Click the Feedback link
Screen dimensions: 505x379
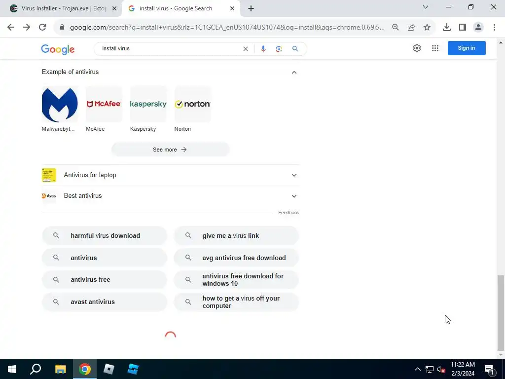289,213
